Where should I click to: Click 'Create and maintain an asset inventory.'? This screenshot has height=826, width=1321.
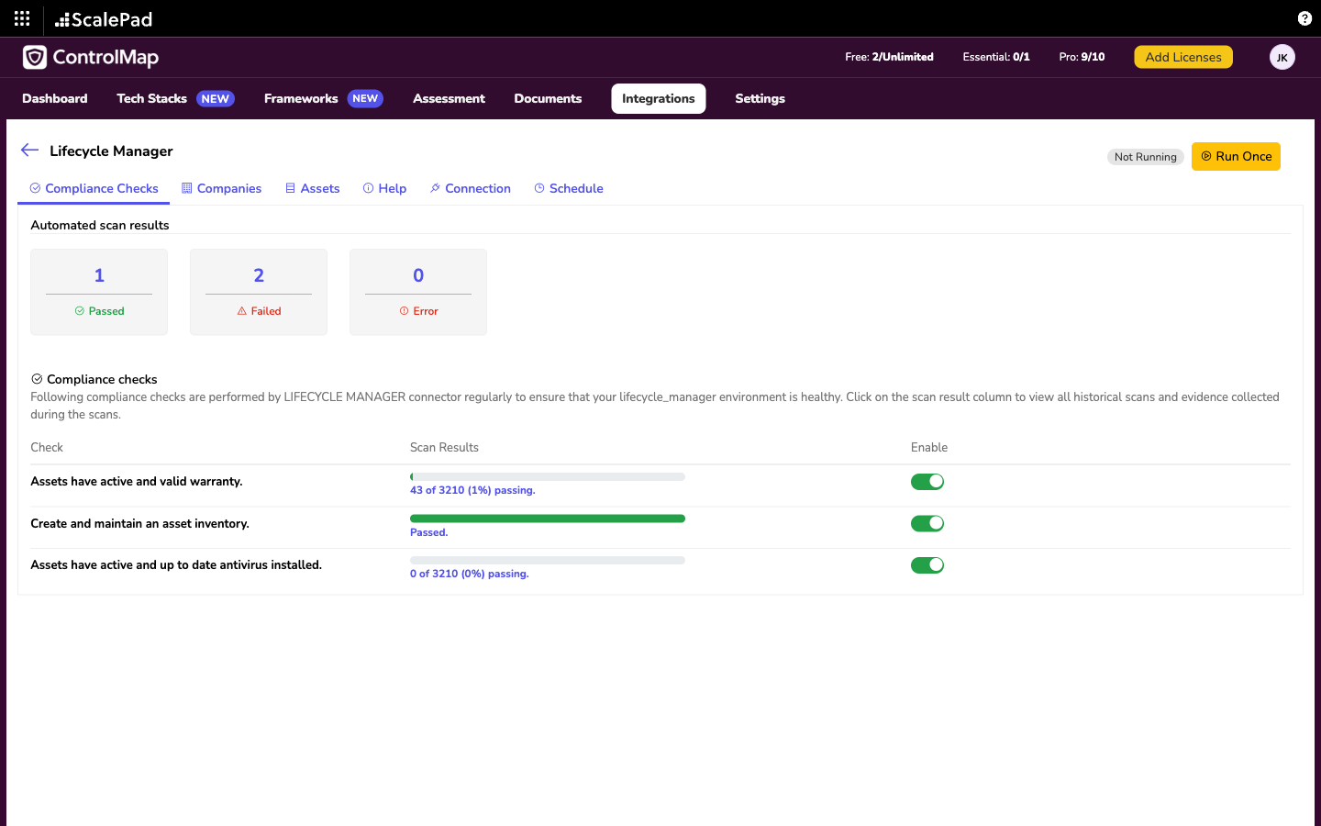139,523
